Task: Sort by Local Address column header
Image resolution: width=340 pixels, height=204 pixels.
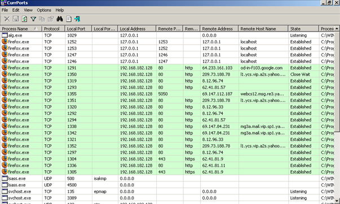Action: [137, 29]
